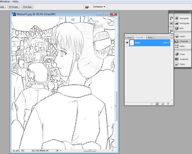Screen dimensions: 192x154
Task: Open the Histogram panel icon
Action: click(x=177, y=23)
